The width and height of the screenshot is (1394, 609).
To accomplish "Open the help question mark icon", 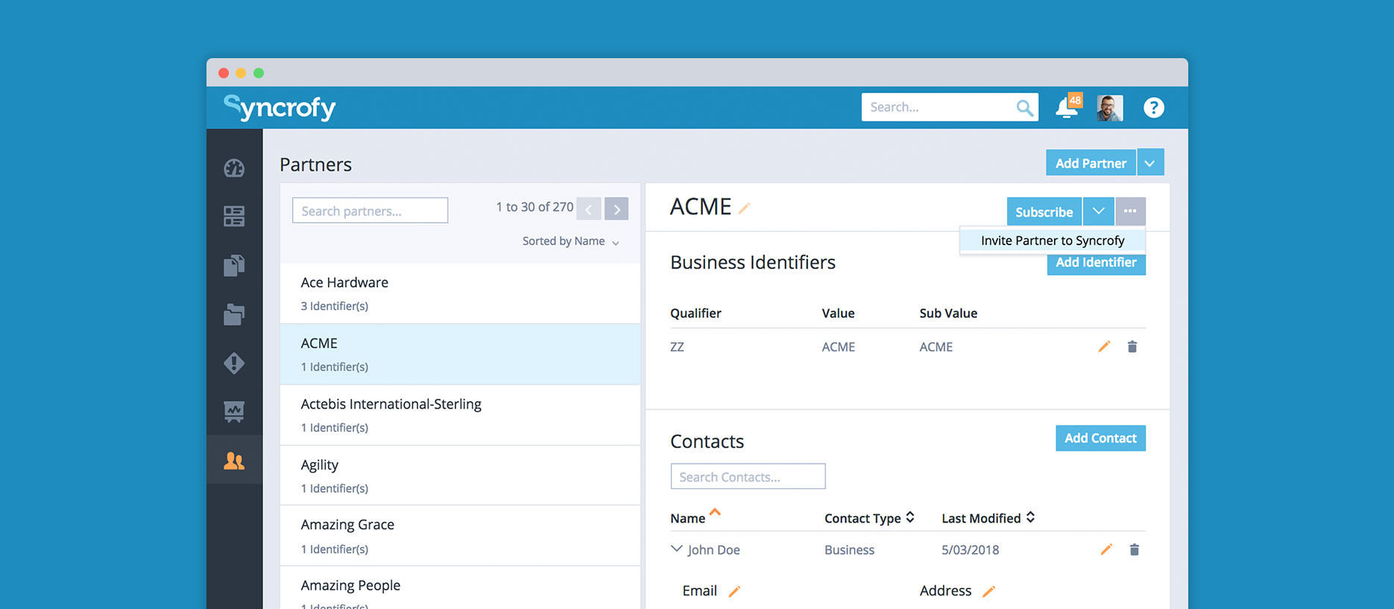I will [x=1153, y=108].
